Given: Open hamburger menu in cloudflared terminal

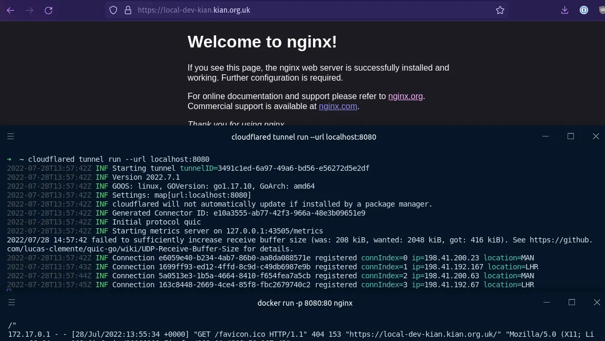Looking at the screenshot, I should tap(11, 136).
